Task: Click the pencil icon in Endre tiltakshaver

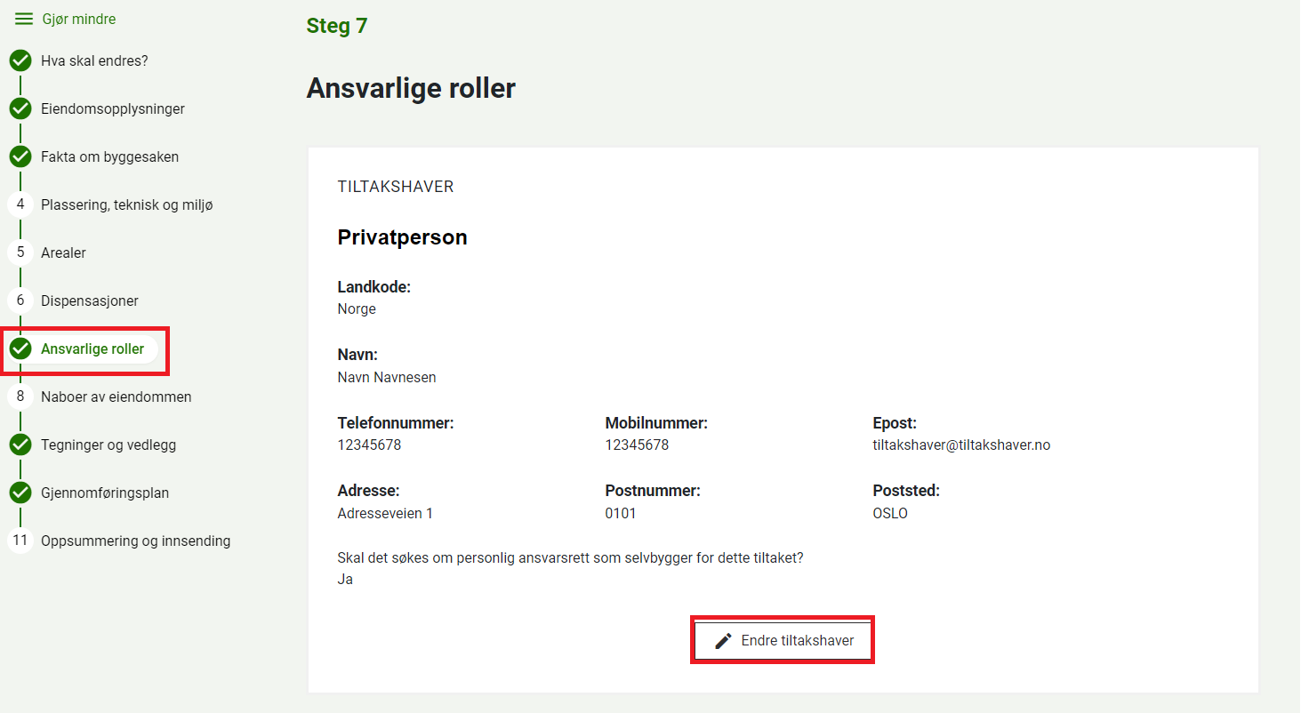Action: pyautogui.click(x=724, y=641)
